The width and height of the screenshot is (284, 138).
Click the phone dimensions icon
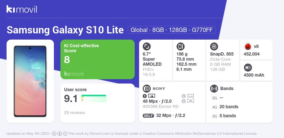(180, 46)
